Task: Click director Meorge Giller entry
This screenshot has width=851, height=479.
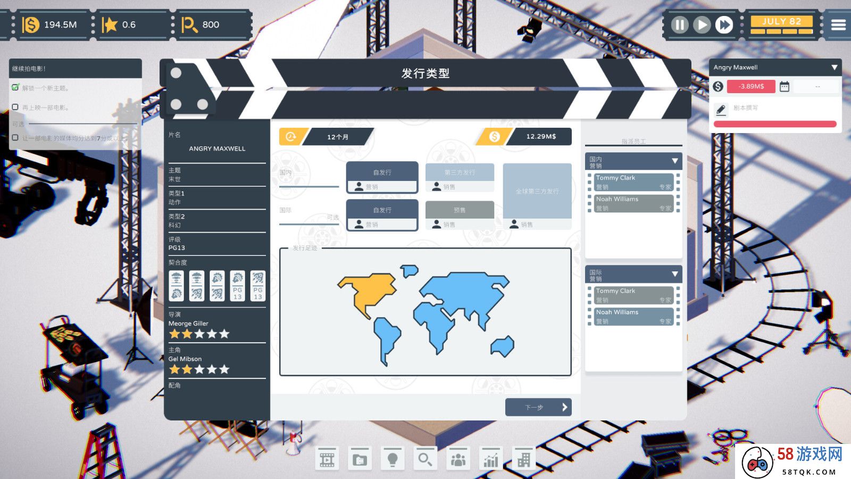Action: tap(217, 326)
